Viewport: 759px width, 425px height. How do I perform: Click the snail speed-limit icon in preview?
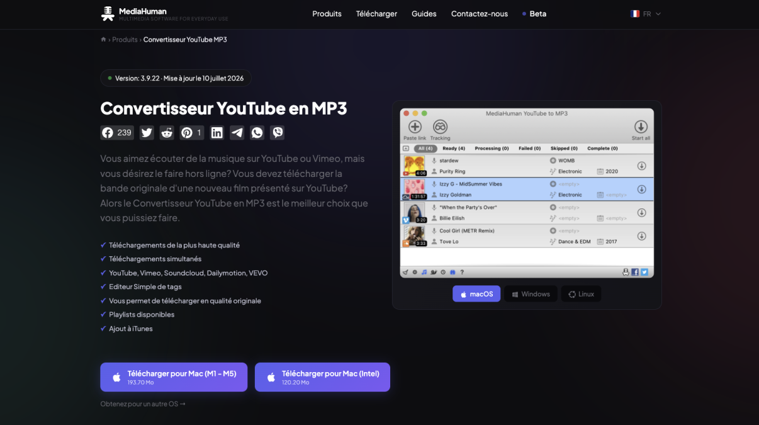[x=434, y=272]
